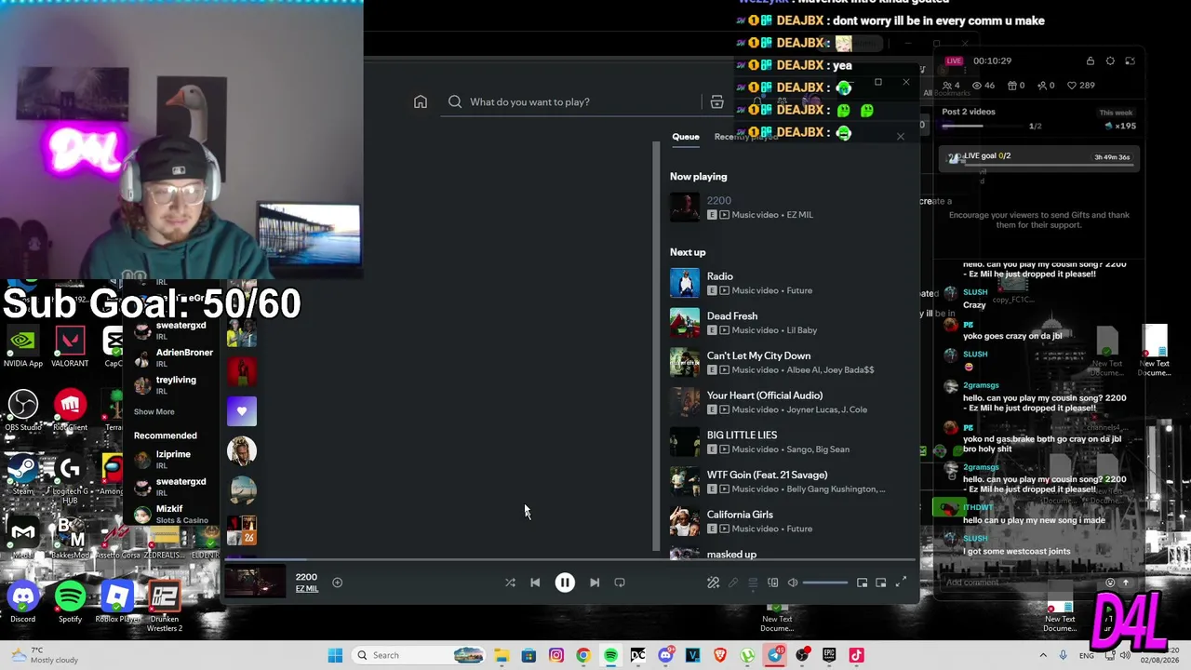Open Liked Songs heart tile
The image size is (1191, 670).
point(242,411)
